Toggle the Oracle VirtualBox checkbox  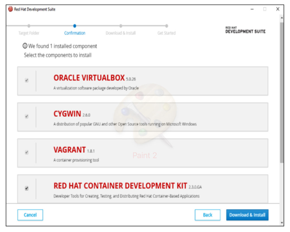(x=27, y=80)
